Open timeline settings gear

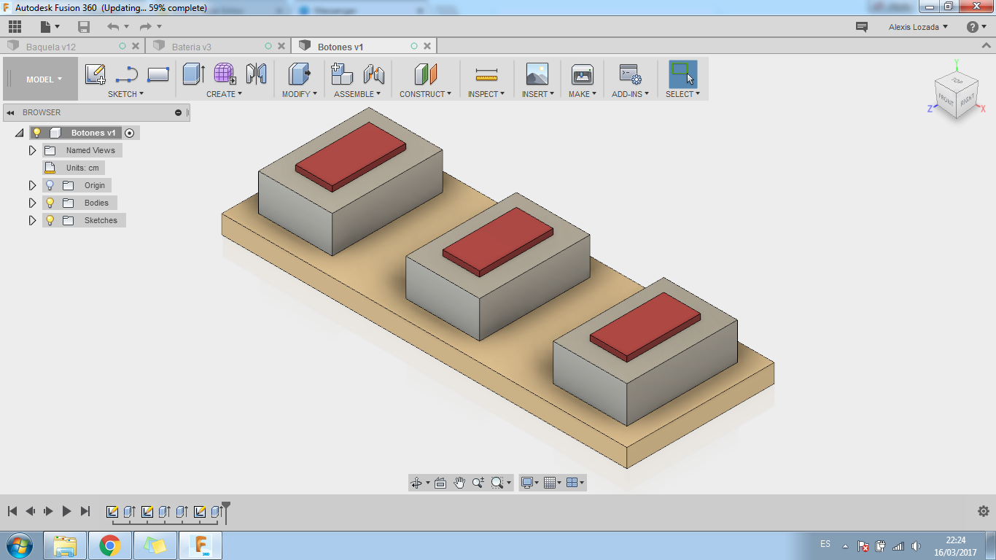click(984, 511)
